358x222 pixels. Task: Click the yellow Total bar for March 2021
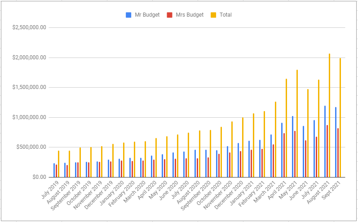point(275,139)
